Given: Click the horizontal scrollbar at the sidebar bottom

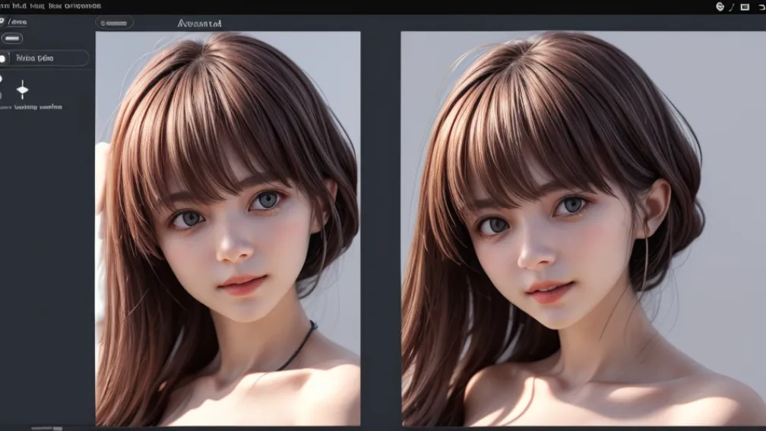Looking at the screenshot, I should point(47,428).
